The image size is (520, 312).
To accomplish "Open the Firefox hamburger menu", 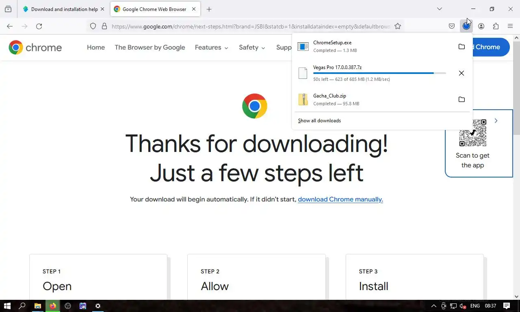I will pyautogui.click(x=510, y=26).
